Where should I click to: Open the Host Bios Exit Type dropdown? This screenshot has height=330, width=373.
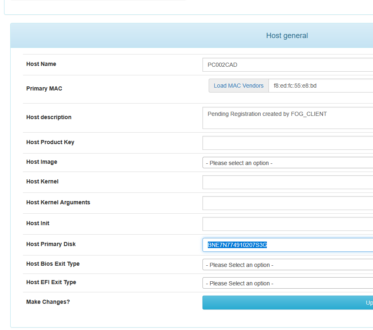point(288,264)
